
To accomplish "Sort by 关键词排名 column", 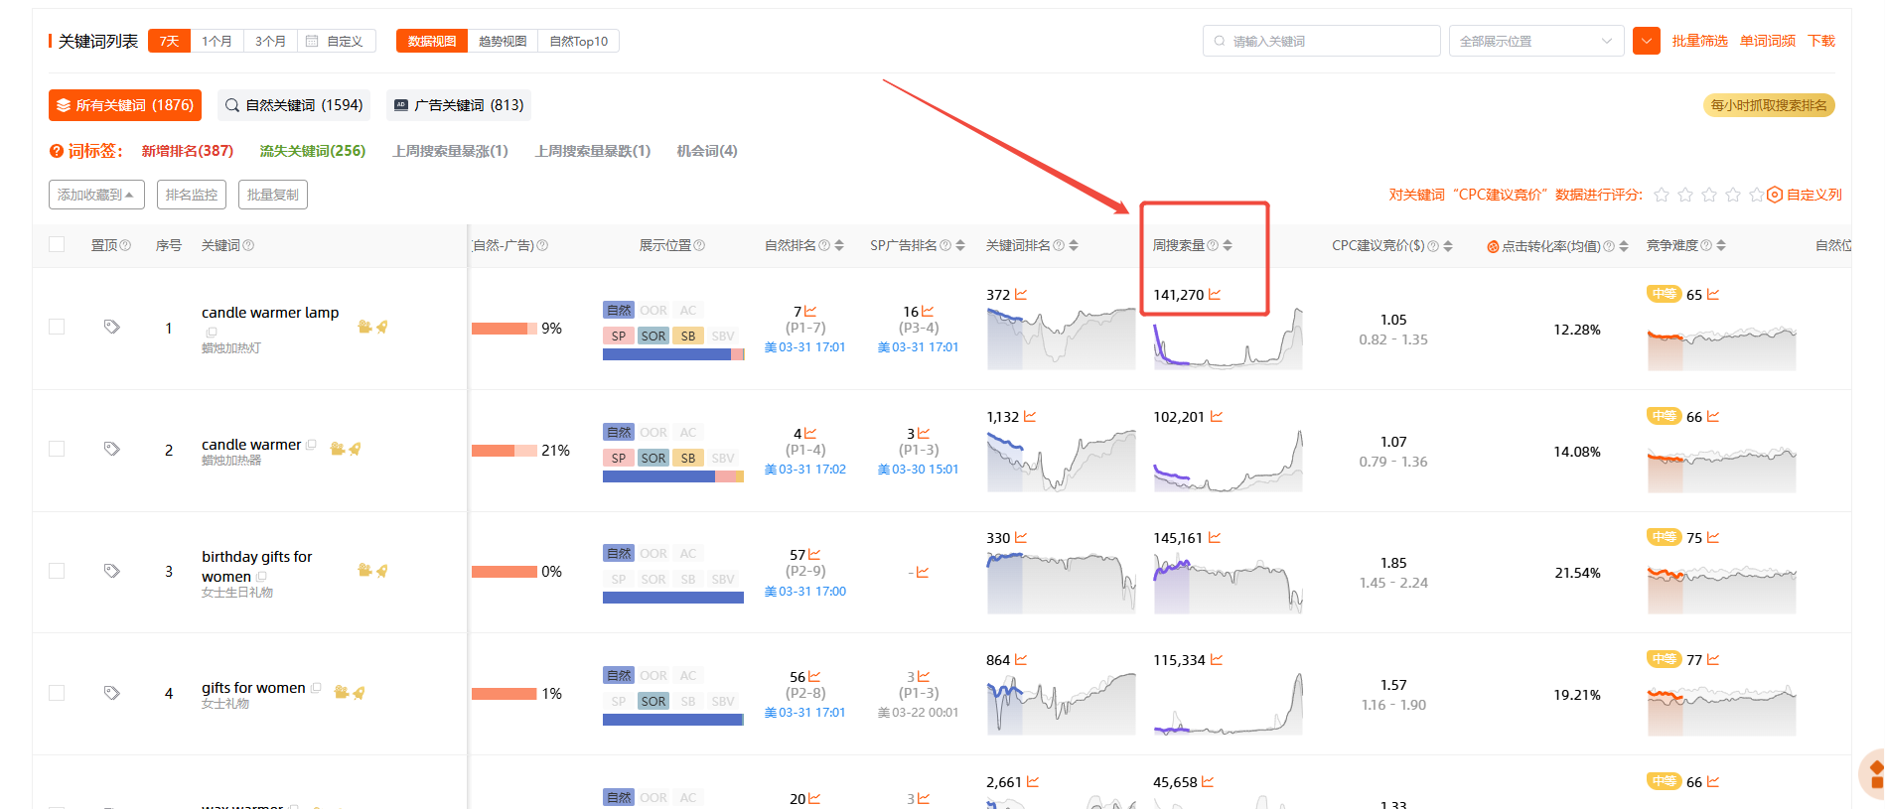I will [x=1074, y=245].
